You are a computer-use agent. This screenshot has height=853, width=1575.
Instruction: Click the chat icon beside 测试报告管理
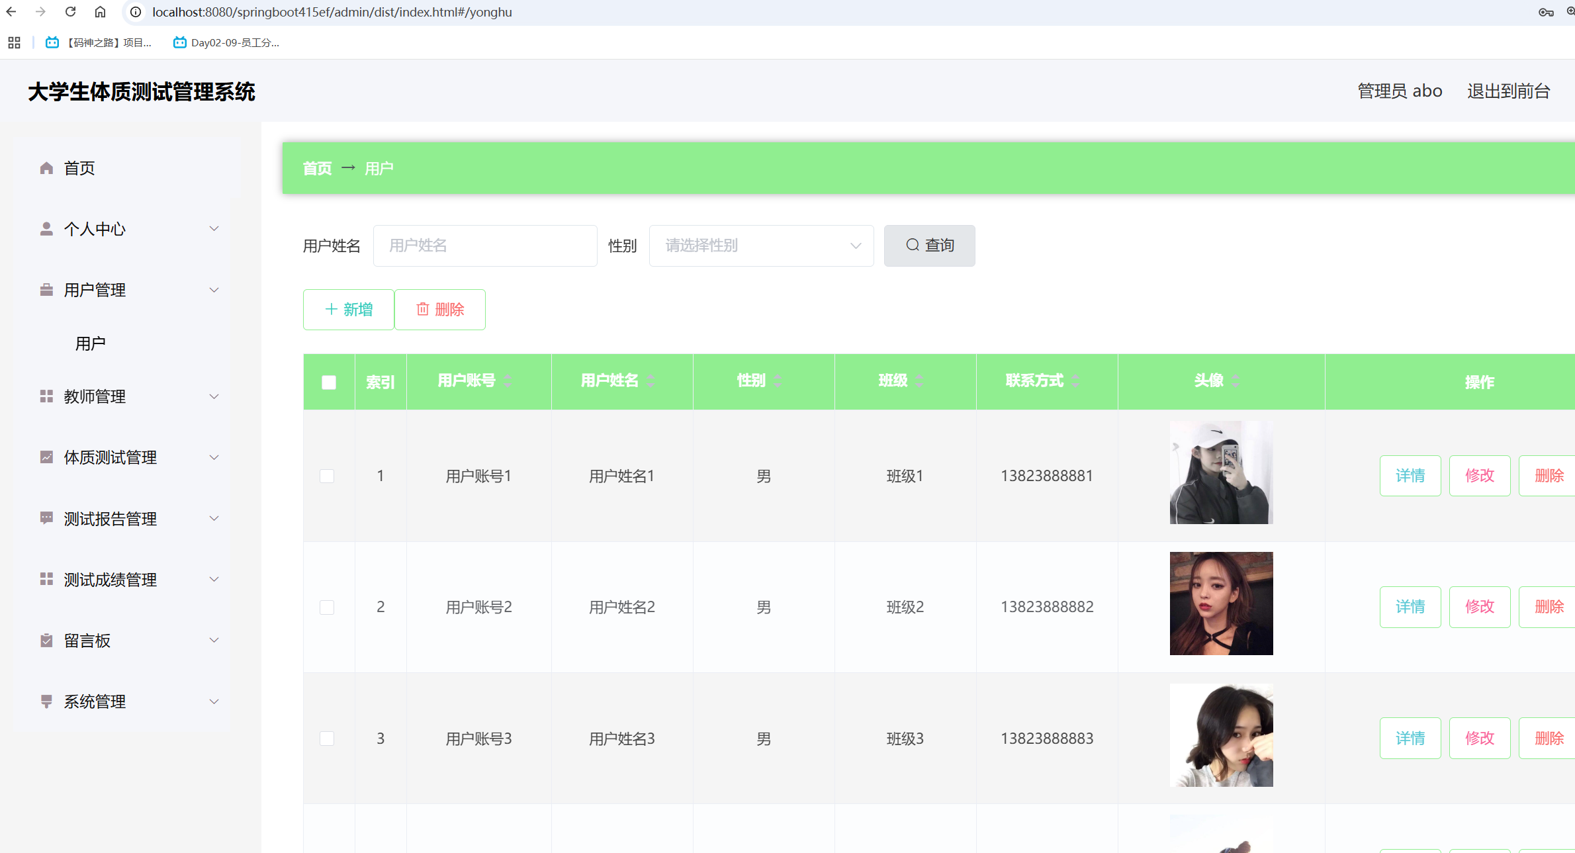coord(46,518)
